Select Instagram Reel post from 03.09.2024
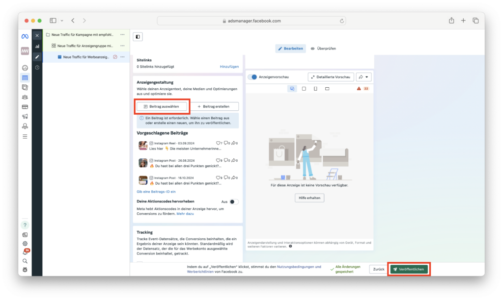 (188, 146)
